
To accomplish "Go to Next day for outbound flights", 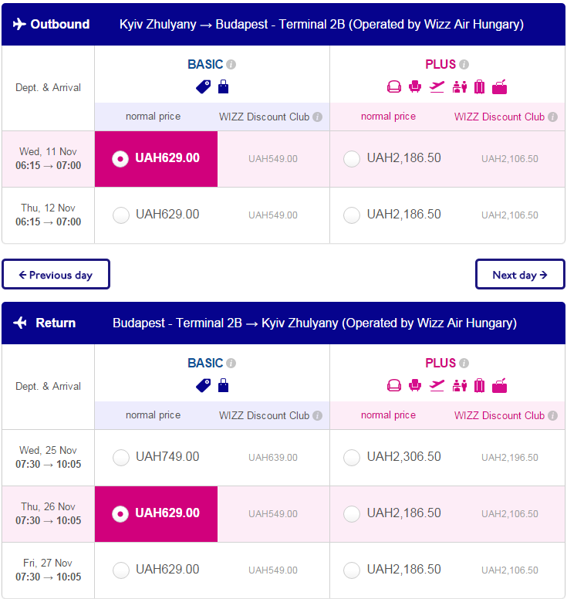I will tap(520, 274).
